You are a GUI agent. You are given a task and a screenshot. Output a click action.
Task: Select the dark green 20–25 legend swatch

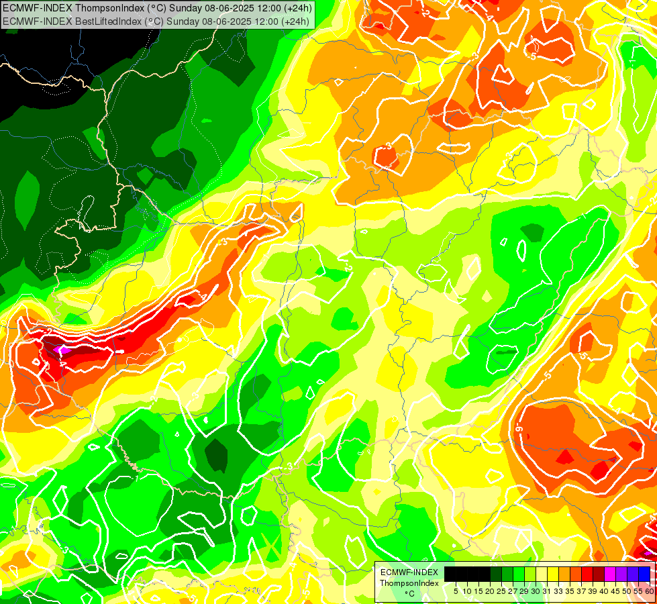[x=496, y=574]
